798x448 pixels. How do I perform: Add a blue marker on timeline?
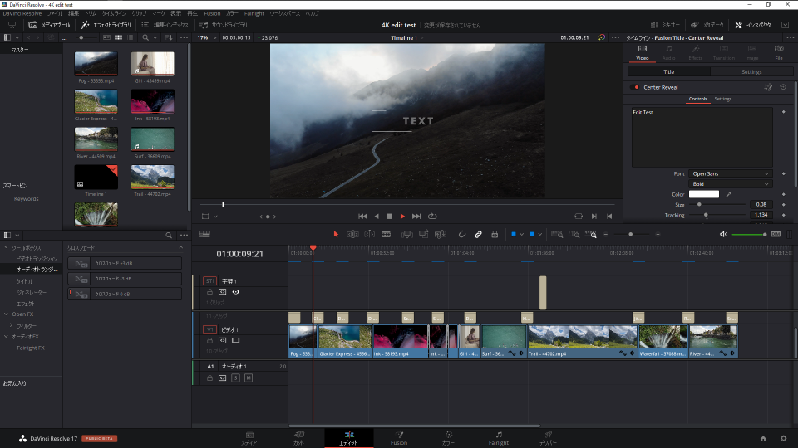(x=532, y=234)
